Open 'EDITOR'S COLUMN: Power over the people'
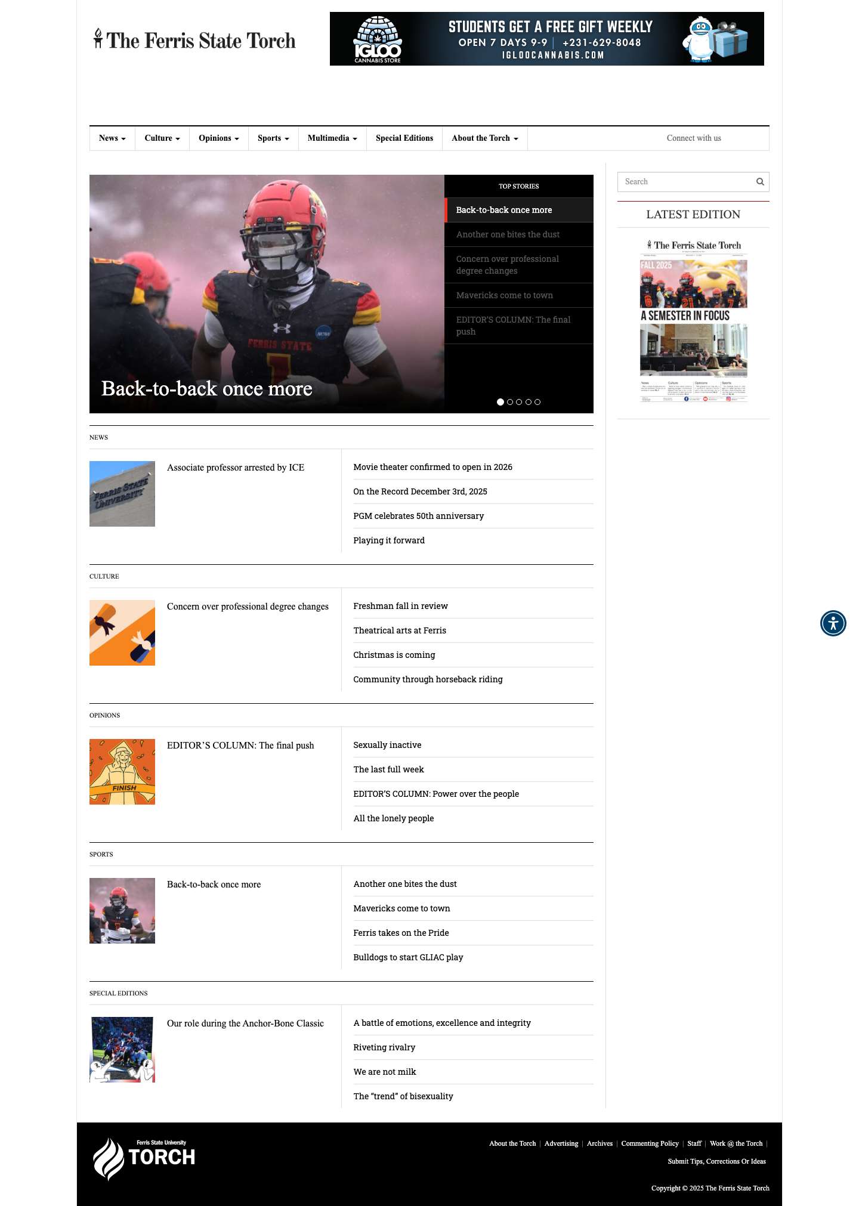This screenshot has height=1206, width=859. click(436, 794)
